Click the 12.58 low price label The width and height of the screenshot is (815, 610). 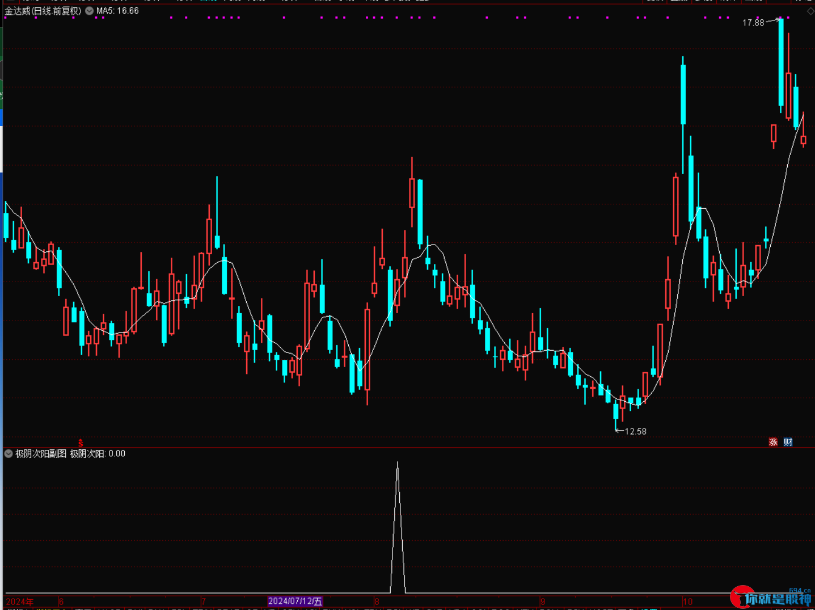coord(635,431)
